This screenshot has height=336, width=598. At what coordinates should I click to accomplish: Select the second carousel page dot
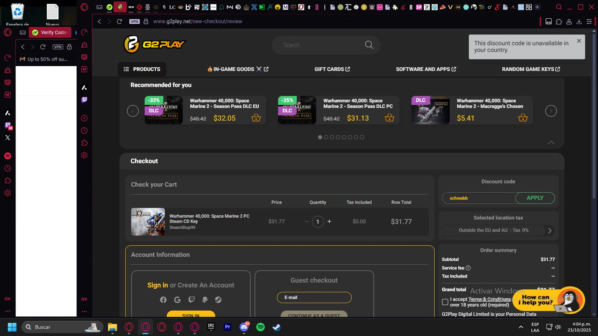tap(326, 137)
